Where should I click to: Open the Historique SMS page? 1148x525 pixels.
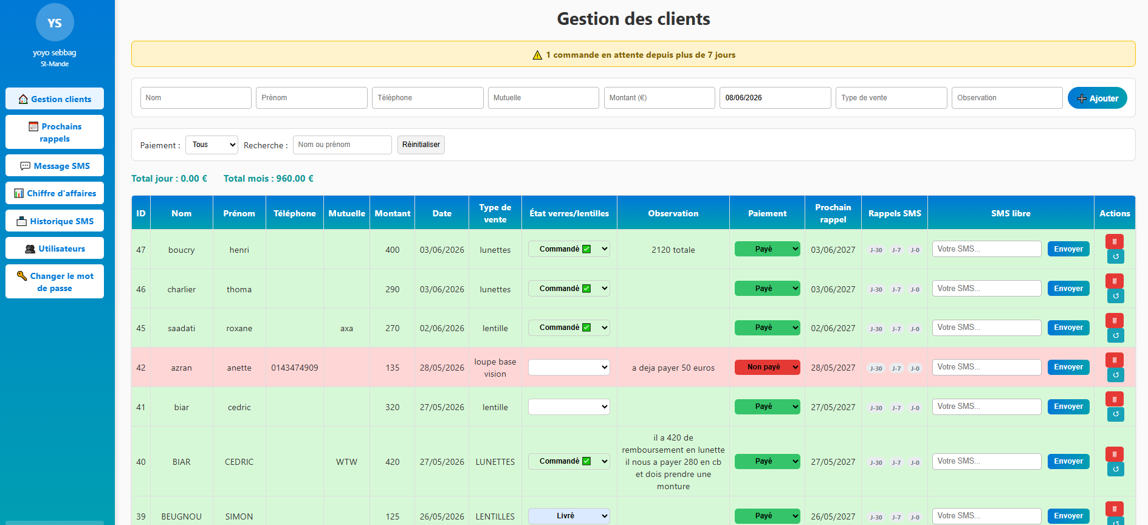[x=55, y=221]
